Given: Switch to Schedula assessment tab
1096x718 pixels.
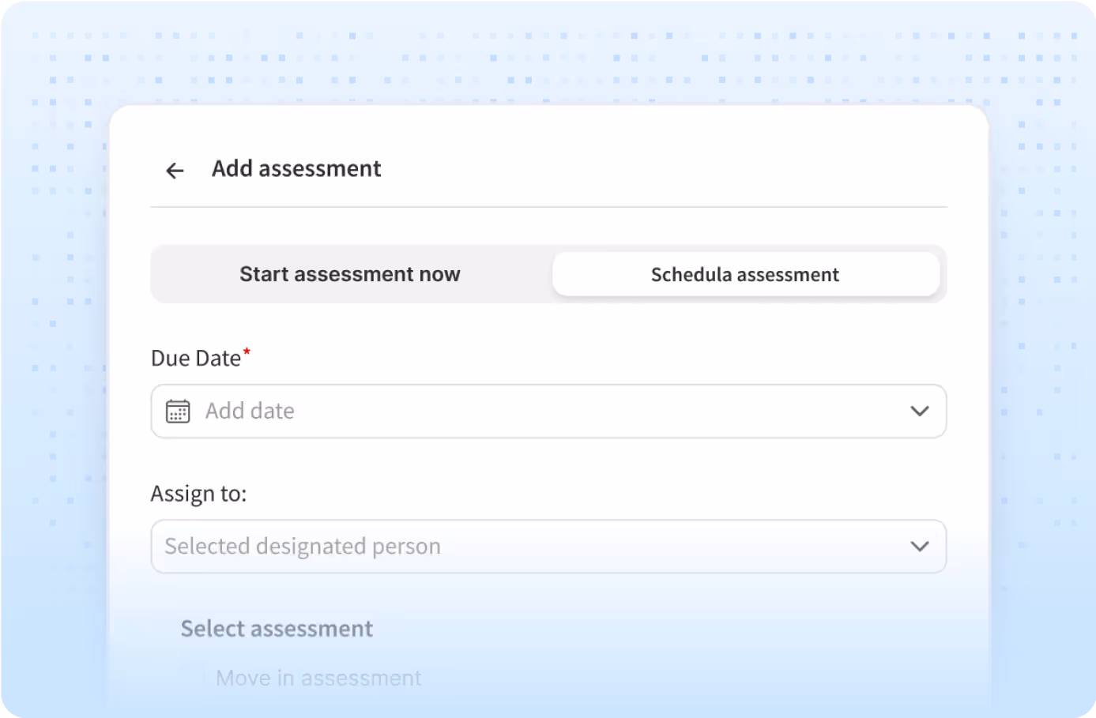Looking at the screenshot, I should click(746, 274).
